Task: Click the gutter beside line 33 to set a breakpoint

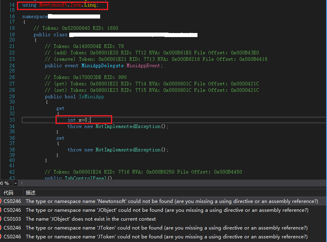Action: click(x=3, y=120)
